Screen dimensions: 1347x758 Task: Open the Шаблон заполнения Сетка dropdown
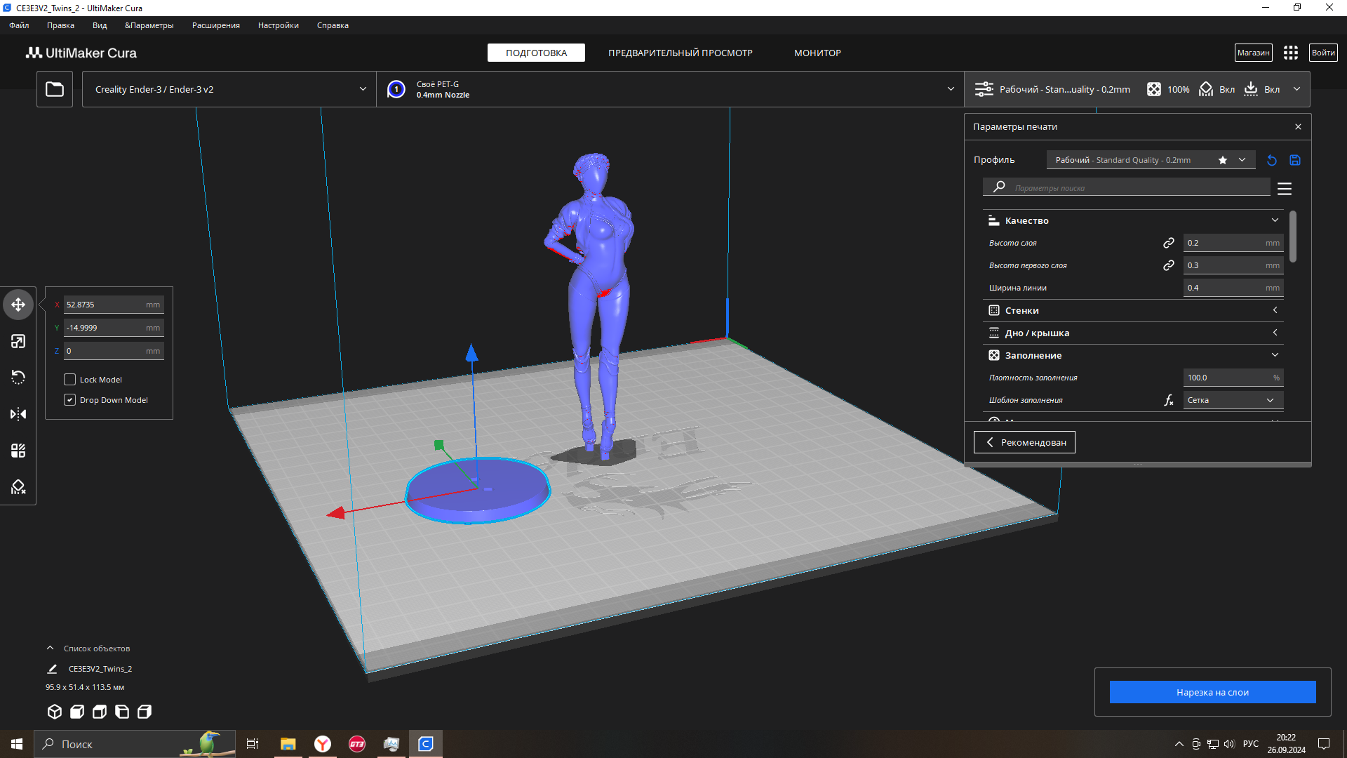(1233, 400)
